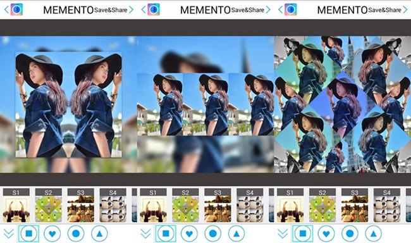Select square shape on mirror-effect screen

28,234
